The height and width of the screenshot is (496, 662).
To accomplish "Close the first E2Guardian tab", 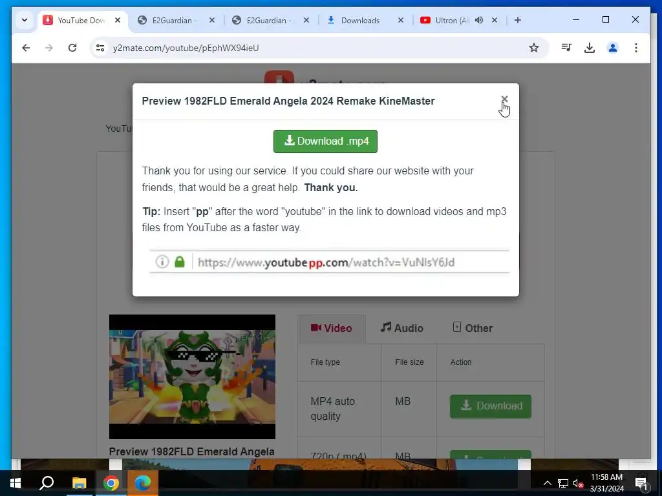I will click(x=212, y=20).
